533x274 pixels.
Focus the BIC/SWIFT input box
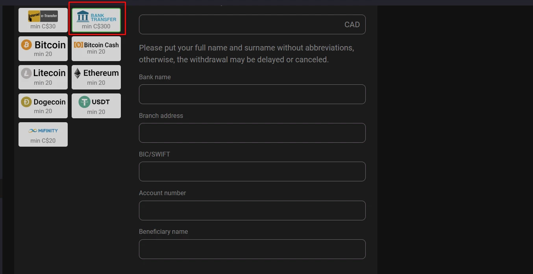tap(252, 171)
